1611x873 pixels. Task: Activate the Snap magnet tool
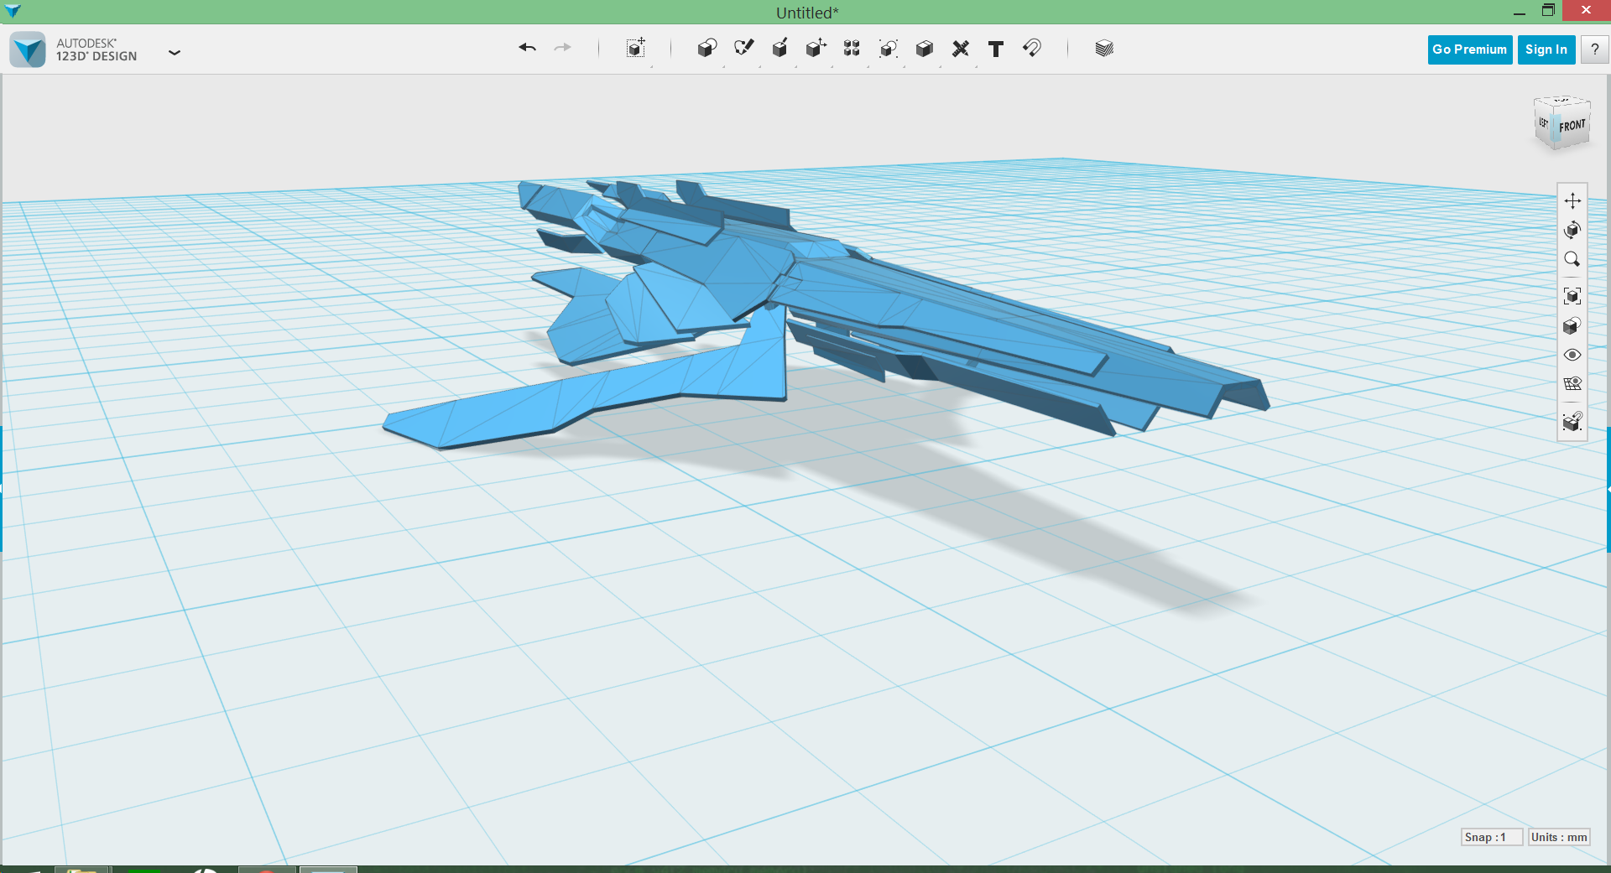[x=1032, y=48]
